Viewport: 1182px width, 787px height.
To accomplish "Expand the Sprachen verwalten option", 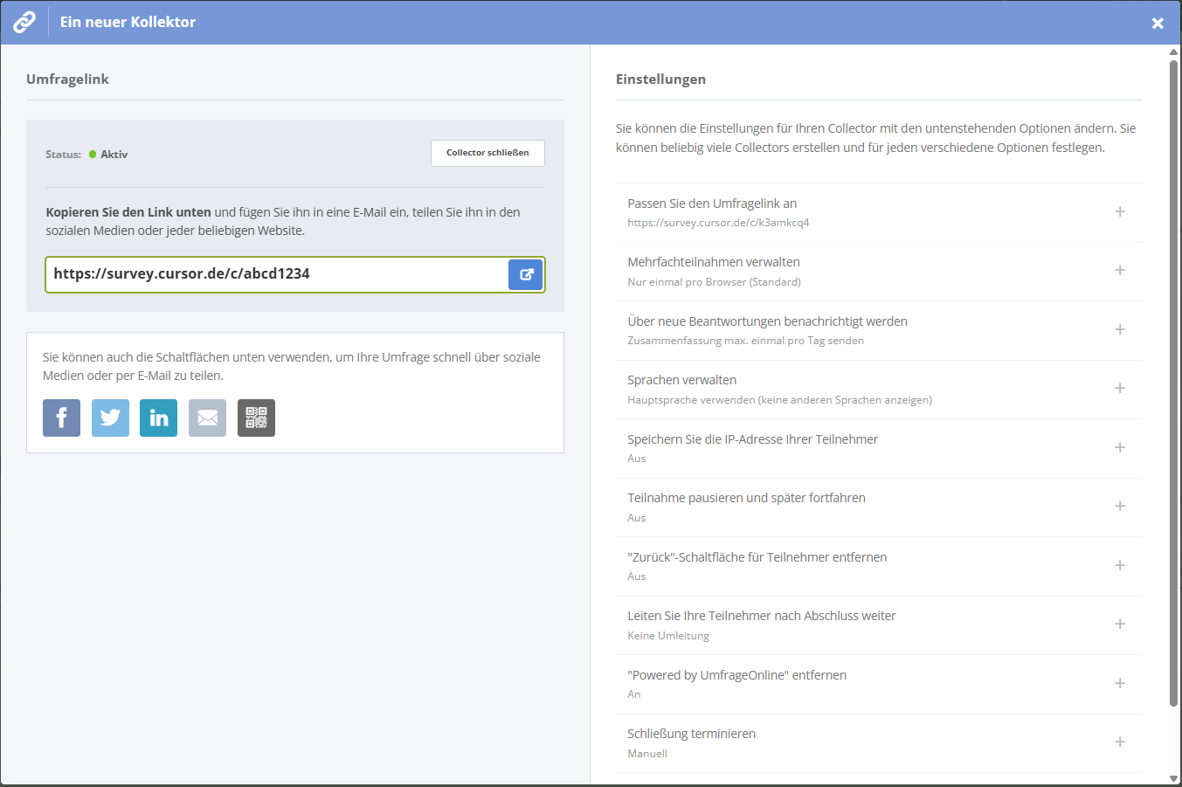I will [x=1119, y=389].
